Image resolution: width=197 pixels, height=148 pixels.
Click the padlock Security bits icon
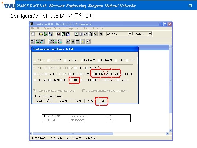click(73, 41)
